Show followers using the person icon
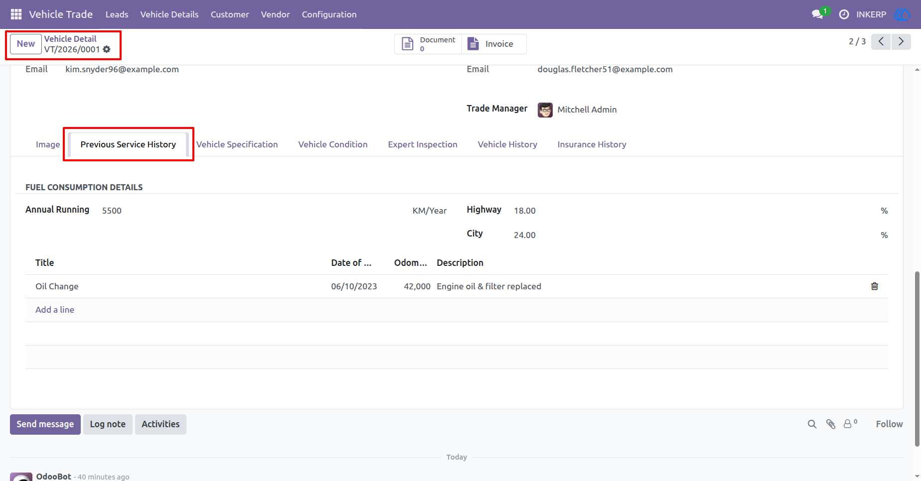 (850, 424)
